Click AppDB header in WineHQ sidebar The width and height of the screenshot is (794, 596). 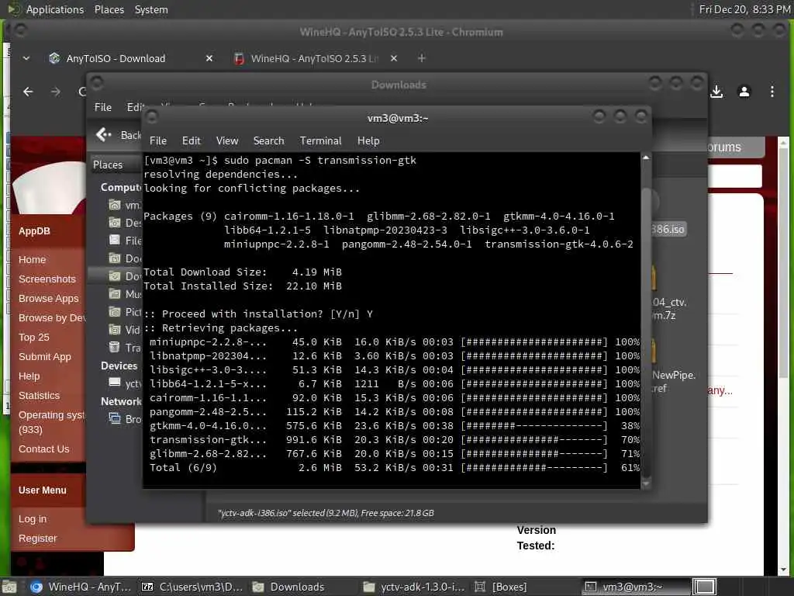pos(34,231)
